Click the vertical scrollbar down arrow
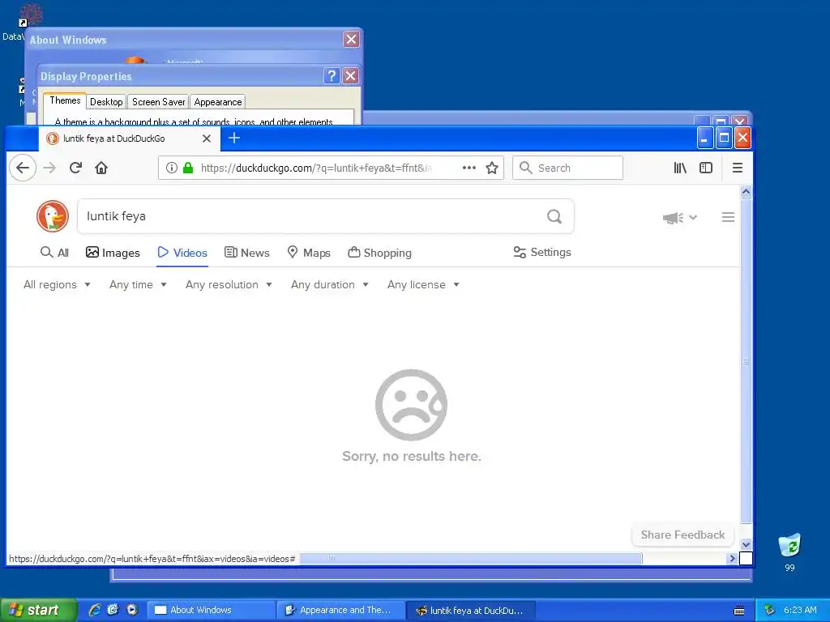Image resolution: width=830 pixels, height=622 pixels. 746,544
